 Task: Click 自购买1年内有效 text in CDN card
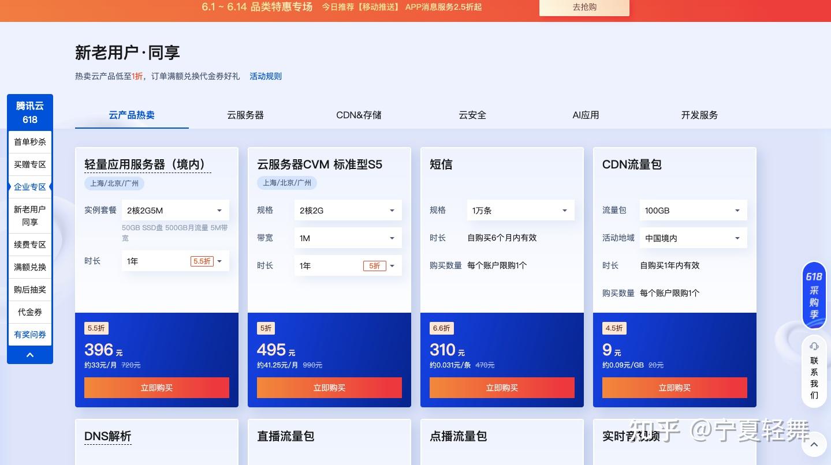coord(670,265)
